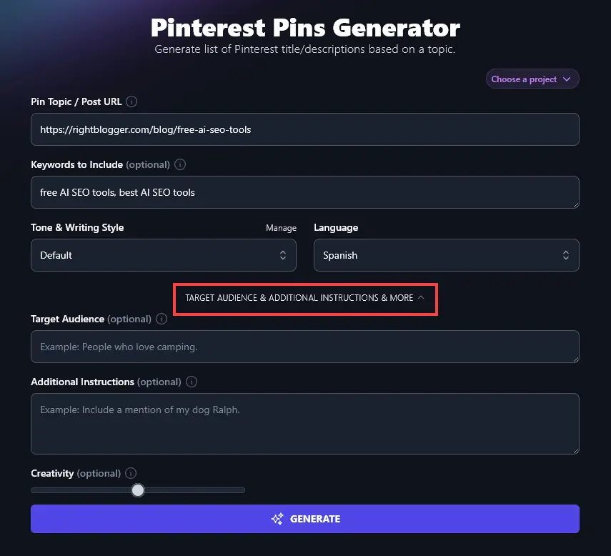Click the Language dropdown stepper arrows
Viewport: 611px width, 556px height.
(x=567, y=255)
